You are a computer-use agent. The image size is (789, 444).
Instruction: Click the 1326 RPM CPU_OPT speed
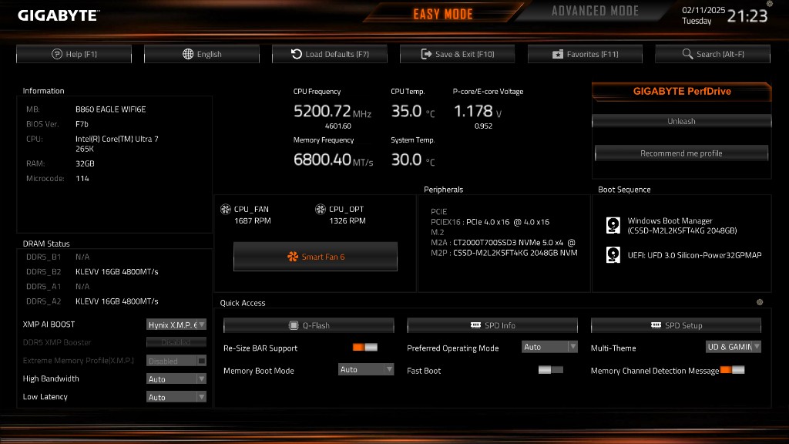[x=347, y=220]
